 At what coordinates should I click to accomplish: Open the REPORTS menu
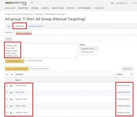pos(71,8)
